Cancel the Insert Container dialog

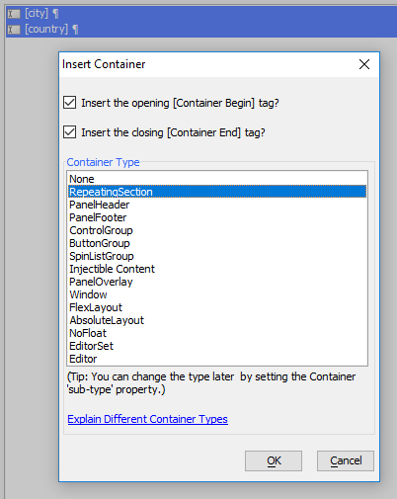[346, 460]
